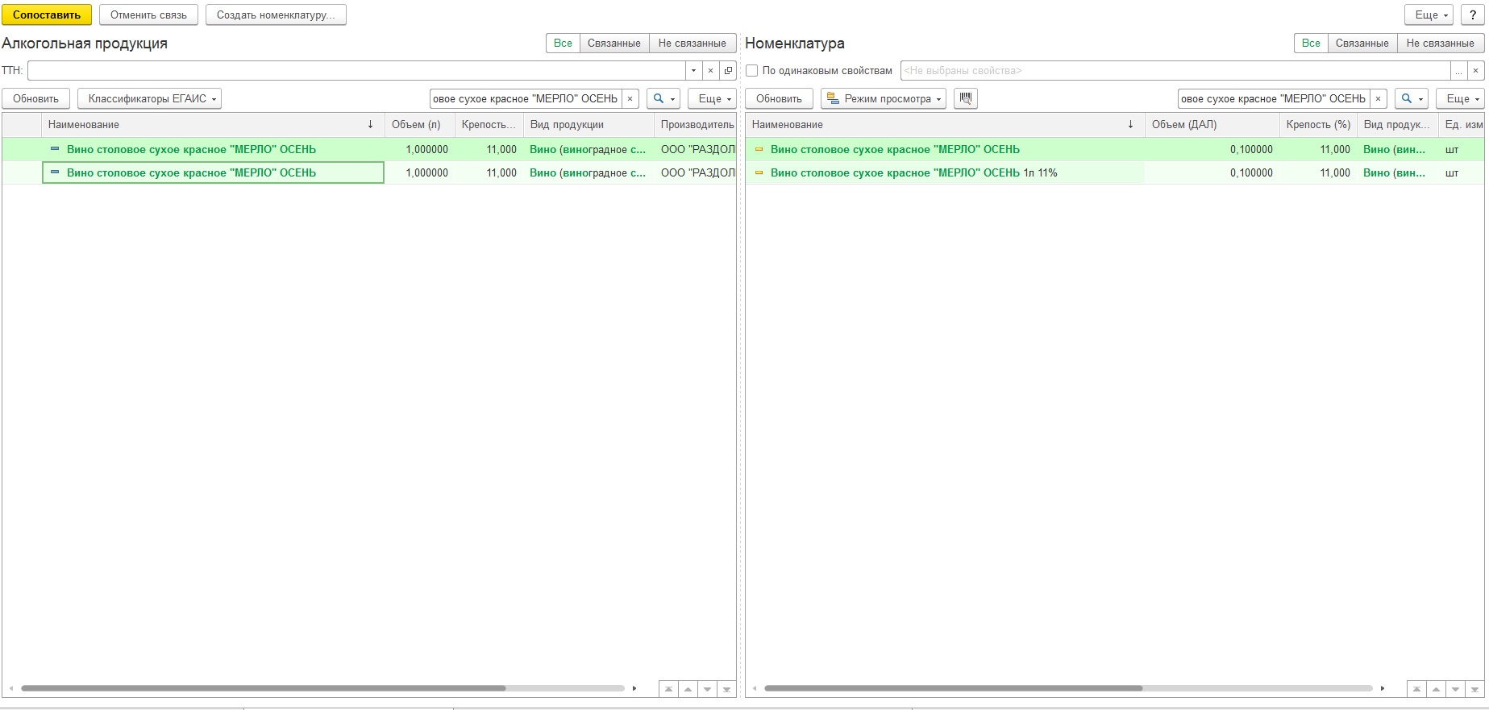1489x710 pixels.
Task: Open the ТТН field dropdown arrow
Action: [x=693, y=71]
